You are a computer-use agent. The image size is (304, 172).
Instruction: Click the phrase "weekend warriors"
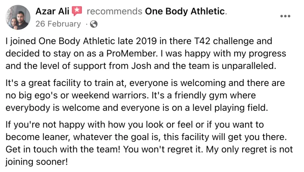click(x=109, y=95)
